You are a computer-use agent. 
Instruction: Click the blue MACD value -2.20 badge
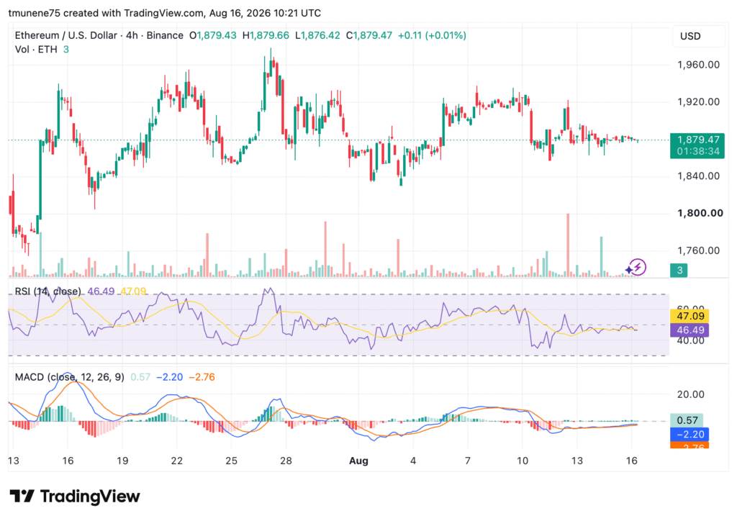(x=689, y=434)
